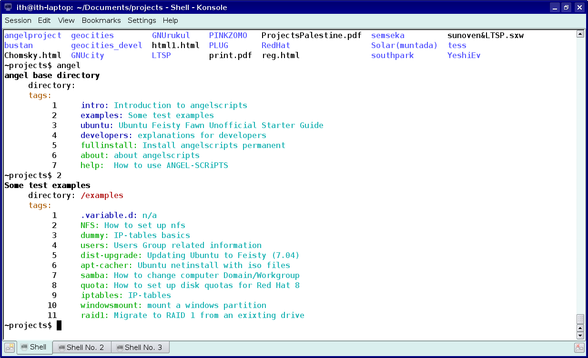Open the View menu
The image size is (588, 358).
coord(66,20)
